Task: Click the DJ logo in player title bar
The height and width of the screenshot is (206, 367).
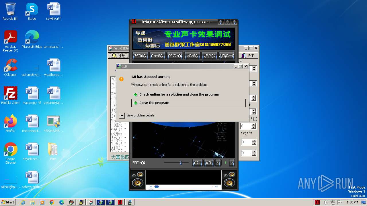Action: pyautogui.click(x=134, y=22)
